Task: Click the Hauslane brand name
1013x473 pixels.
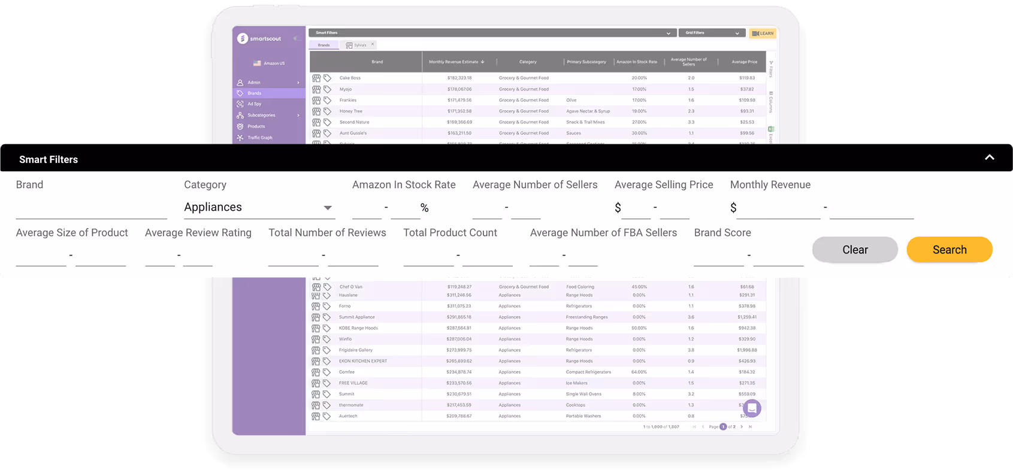Action: 348,295
